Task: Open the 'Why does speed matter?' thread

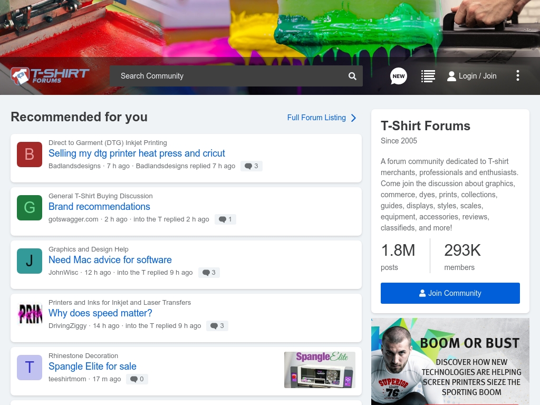Action: click(100, 313)
